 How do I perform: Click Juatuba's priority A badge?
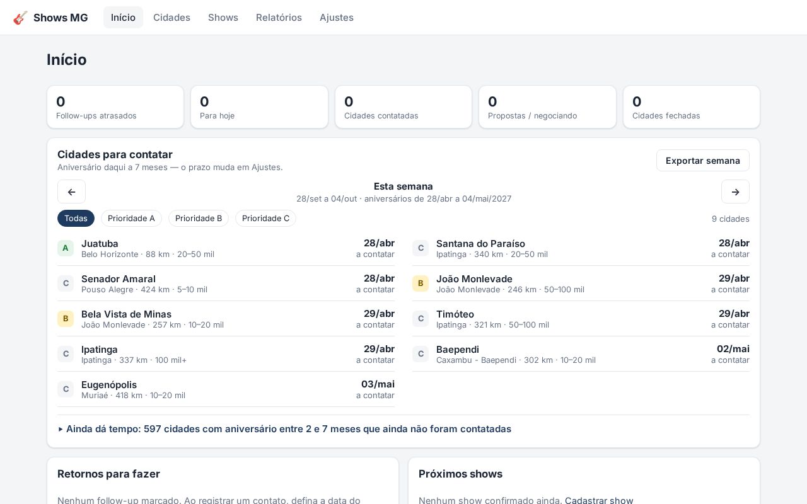66,248
